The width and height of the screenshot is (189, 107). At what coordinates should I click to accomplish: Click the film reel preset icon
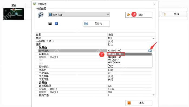(41, 15)
